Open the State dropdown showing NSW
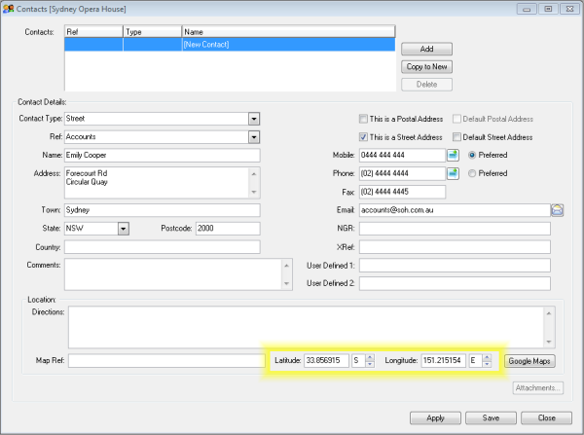This screenshot has height=435, width=584. pos(124,228)
